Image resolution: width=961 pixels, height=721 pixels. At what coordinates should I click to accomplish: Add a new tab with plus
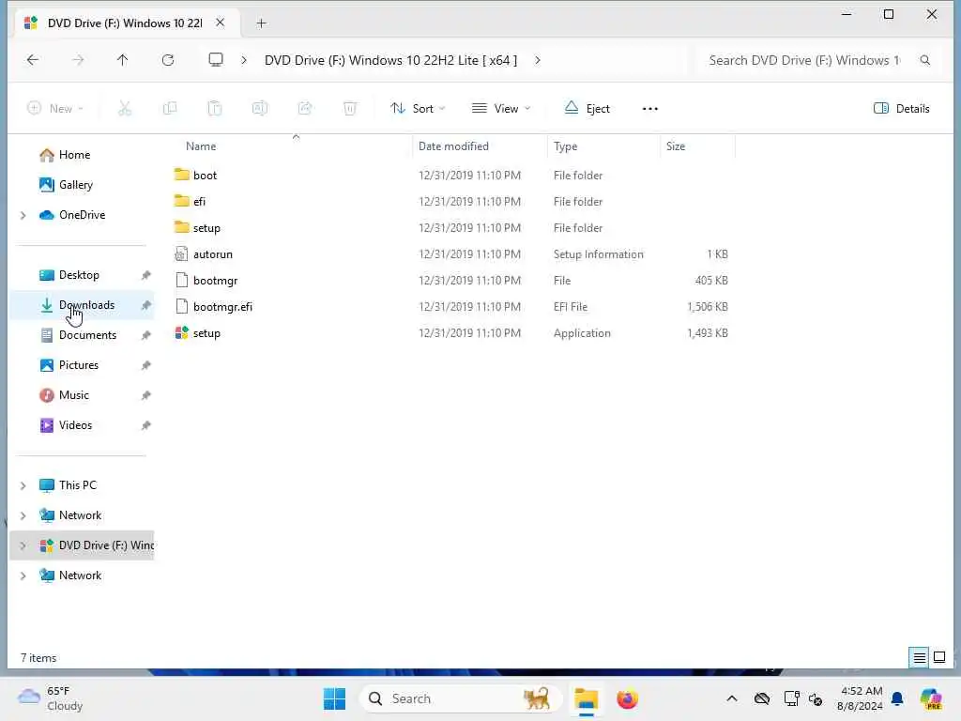click(x=261, y=23)
